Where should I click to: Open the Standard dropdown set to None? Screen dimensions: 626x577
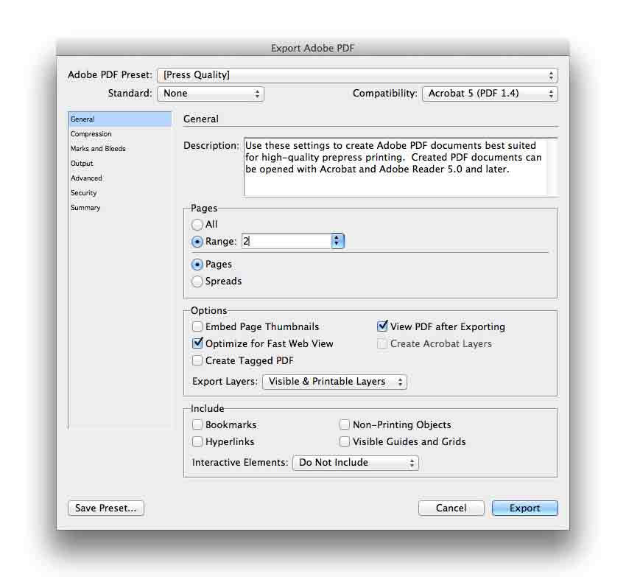(211, 94)
